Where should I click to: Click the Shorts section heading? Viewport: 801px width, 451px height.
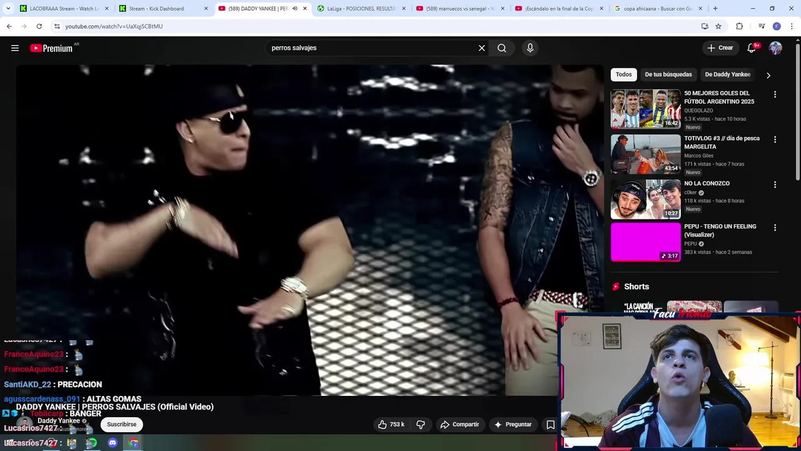tap(636, 287)
